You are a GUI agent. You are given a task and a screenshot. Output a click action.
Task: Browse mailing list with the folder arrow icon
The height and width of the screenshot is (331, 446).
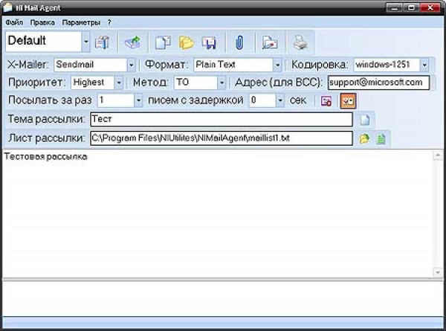pyautogui.click(x=364, y=138)
